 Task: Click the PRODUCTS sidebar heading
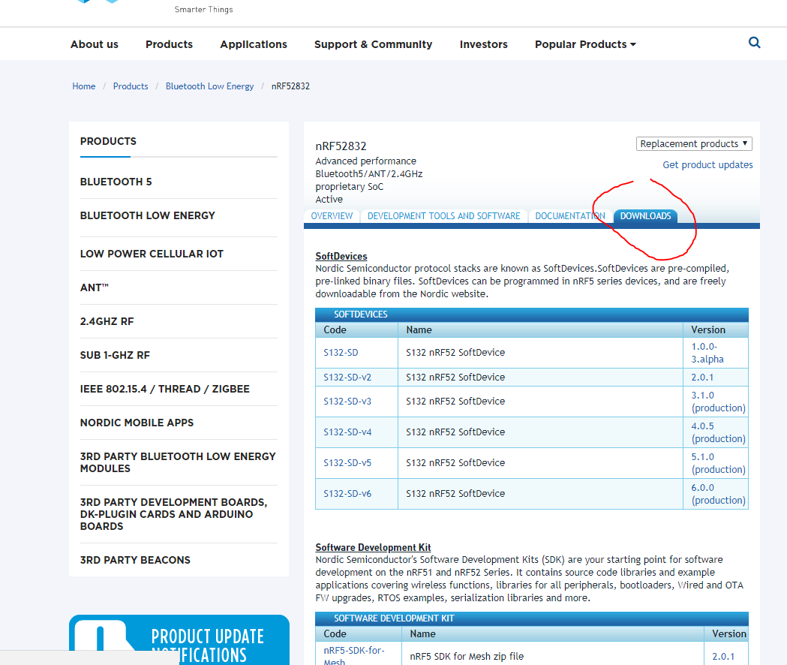[108, 141]
